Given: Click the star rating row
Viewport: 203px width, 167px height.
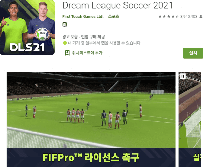Looking at the screenshot, I should 169,17.
